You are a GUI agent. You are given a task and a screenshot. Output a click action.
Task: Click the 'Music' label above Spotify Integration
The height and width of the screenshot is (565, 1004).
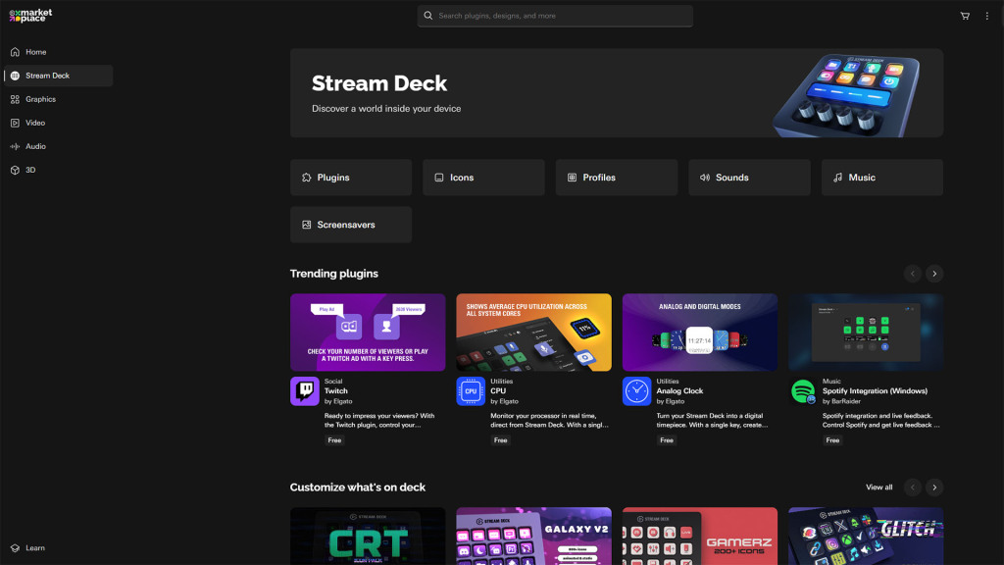(x=831, y=382)
